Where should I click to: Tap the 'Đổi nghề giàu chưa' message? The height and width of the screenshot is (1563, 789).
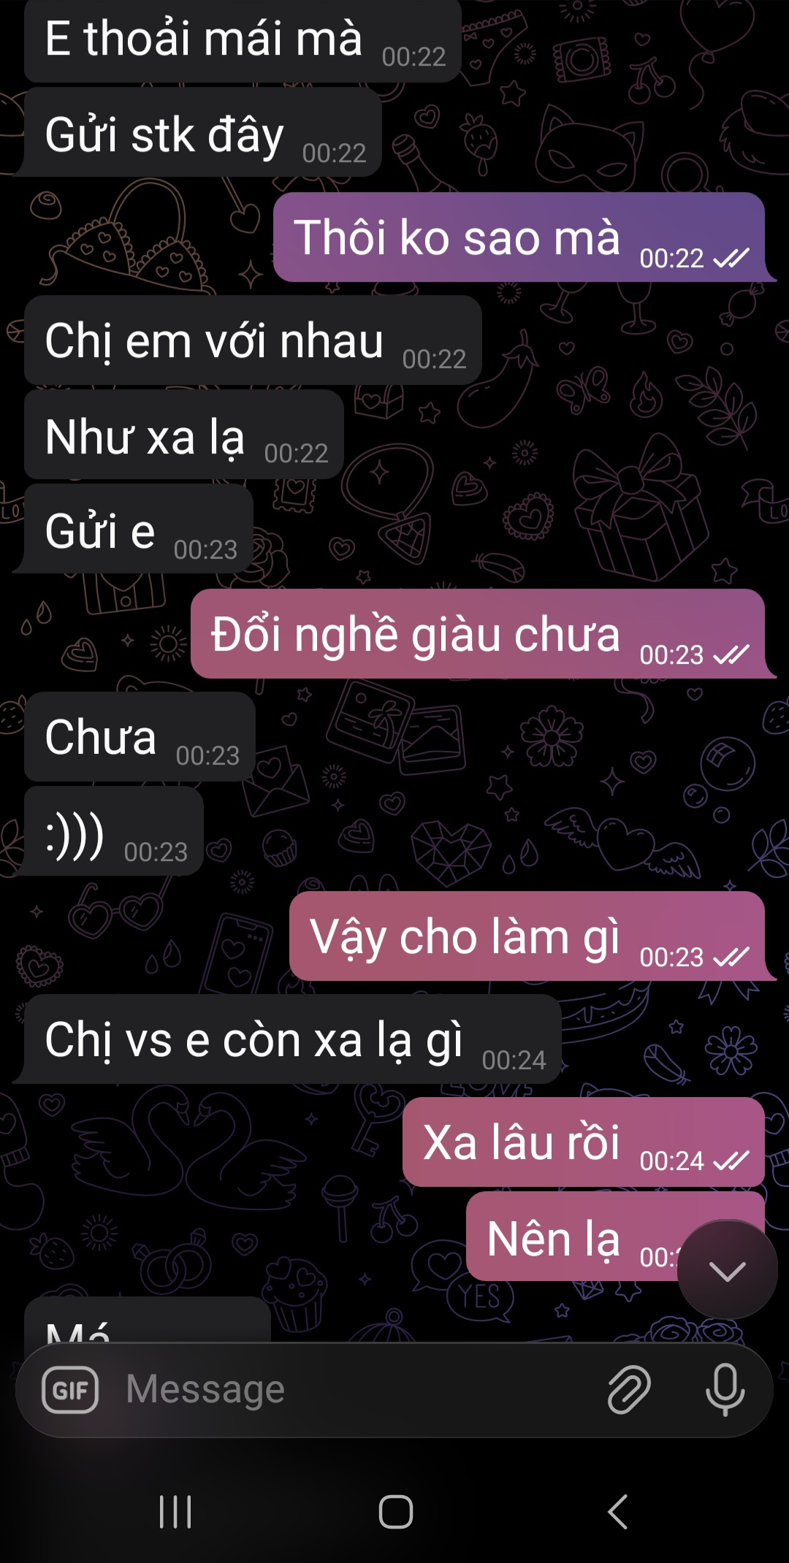[x=478, y=634]
